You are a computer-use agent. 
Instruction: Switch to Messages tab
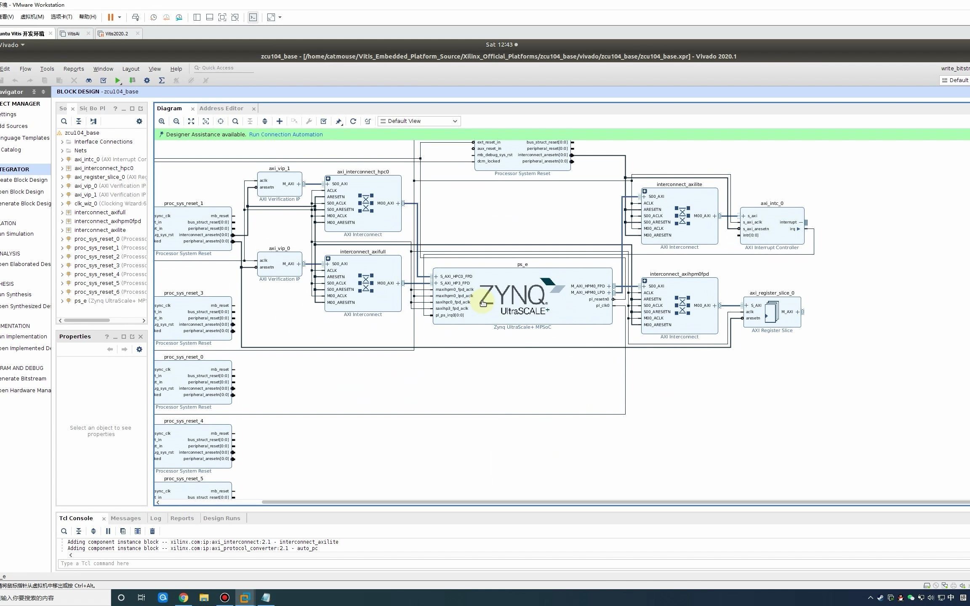click(x=125, y=518)
